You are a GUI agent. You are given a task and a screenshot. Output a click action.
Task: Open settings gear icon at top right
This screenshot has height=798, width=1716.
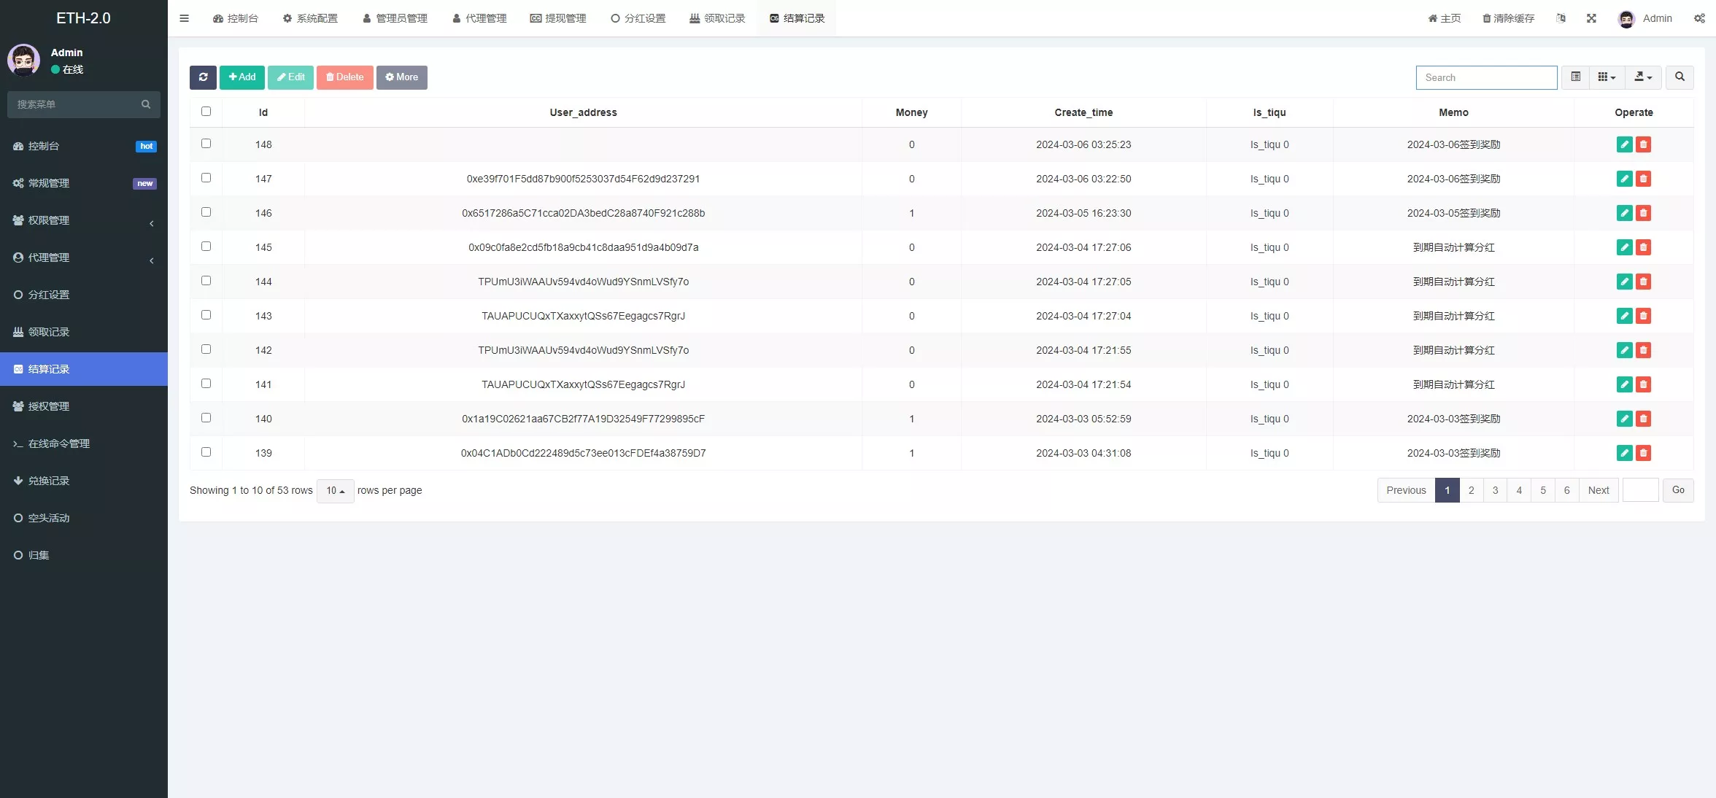[1700, 18]
